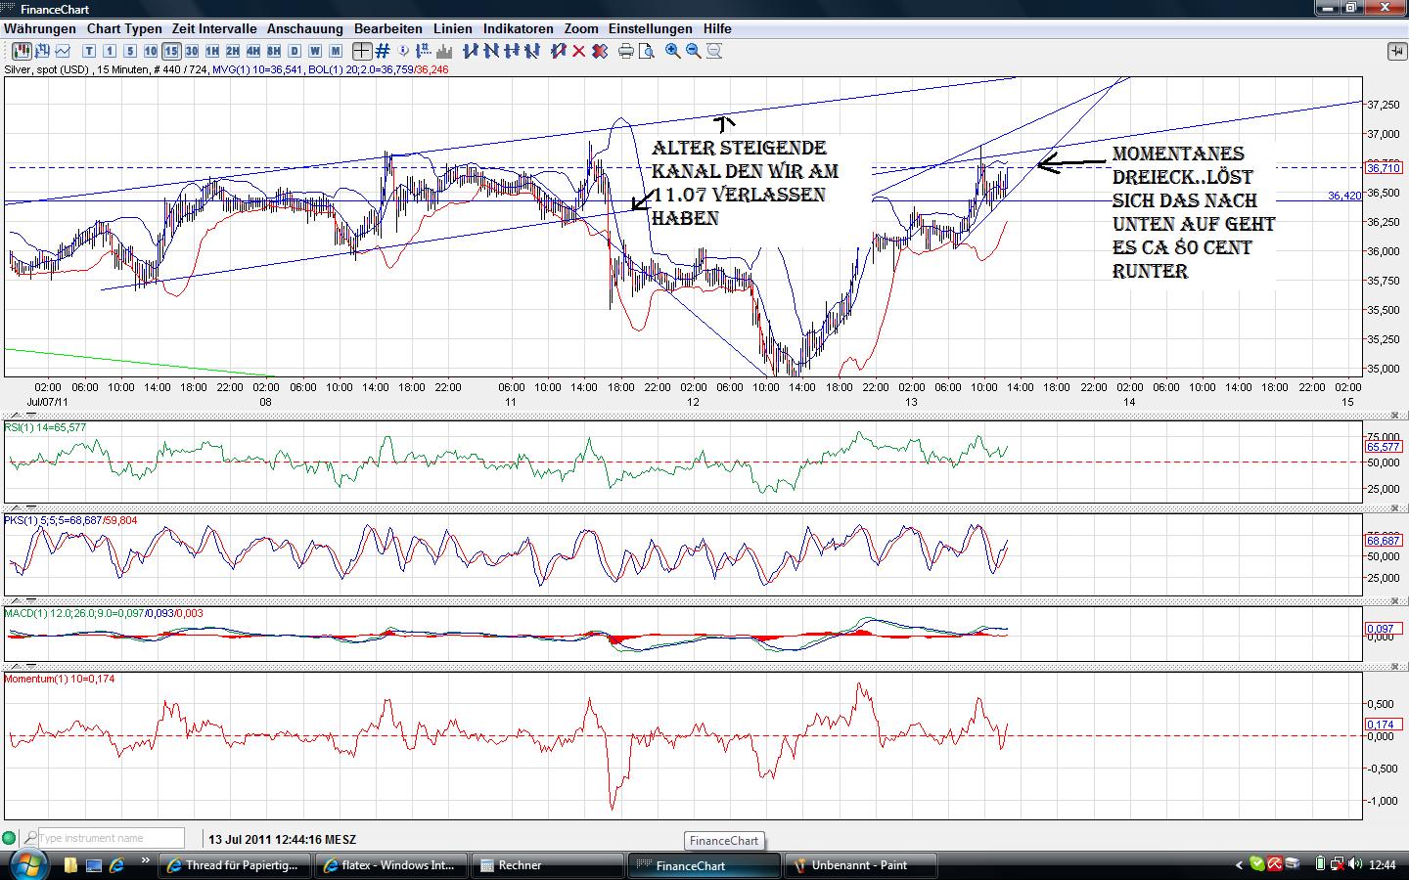Switch to the tick interval (T)

point(89,51)
